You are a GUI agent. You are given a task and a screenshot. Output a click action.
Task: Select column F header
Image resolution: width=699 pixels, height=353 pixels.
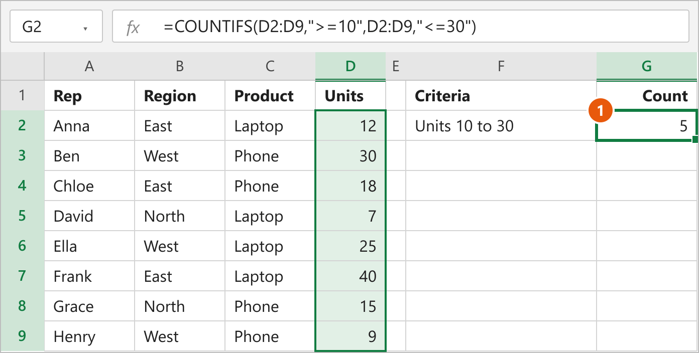coord(501,66)
